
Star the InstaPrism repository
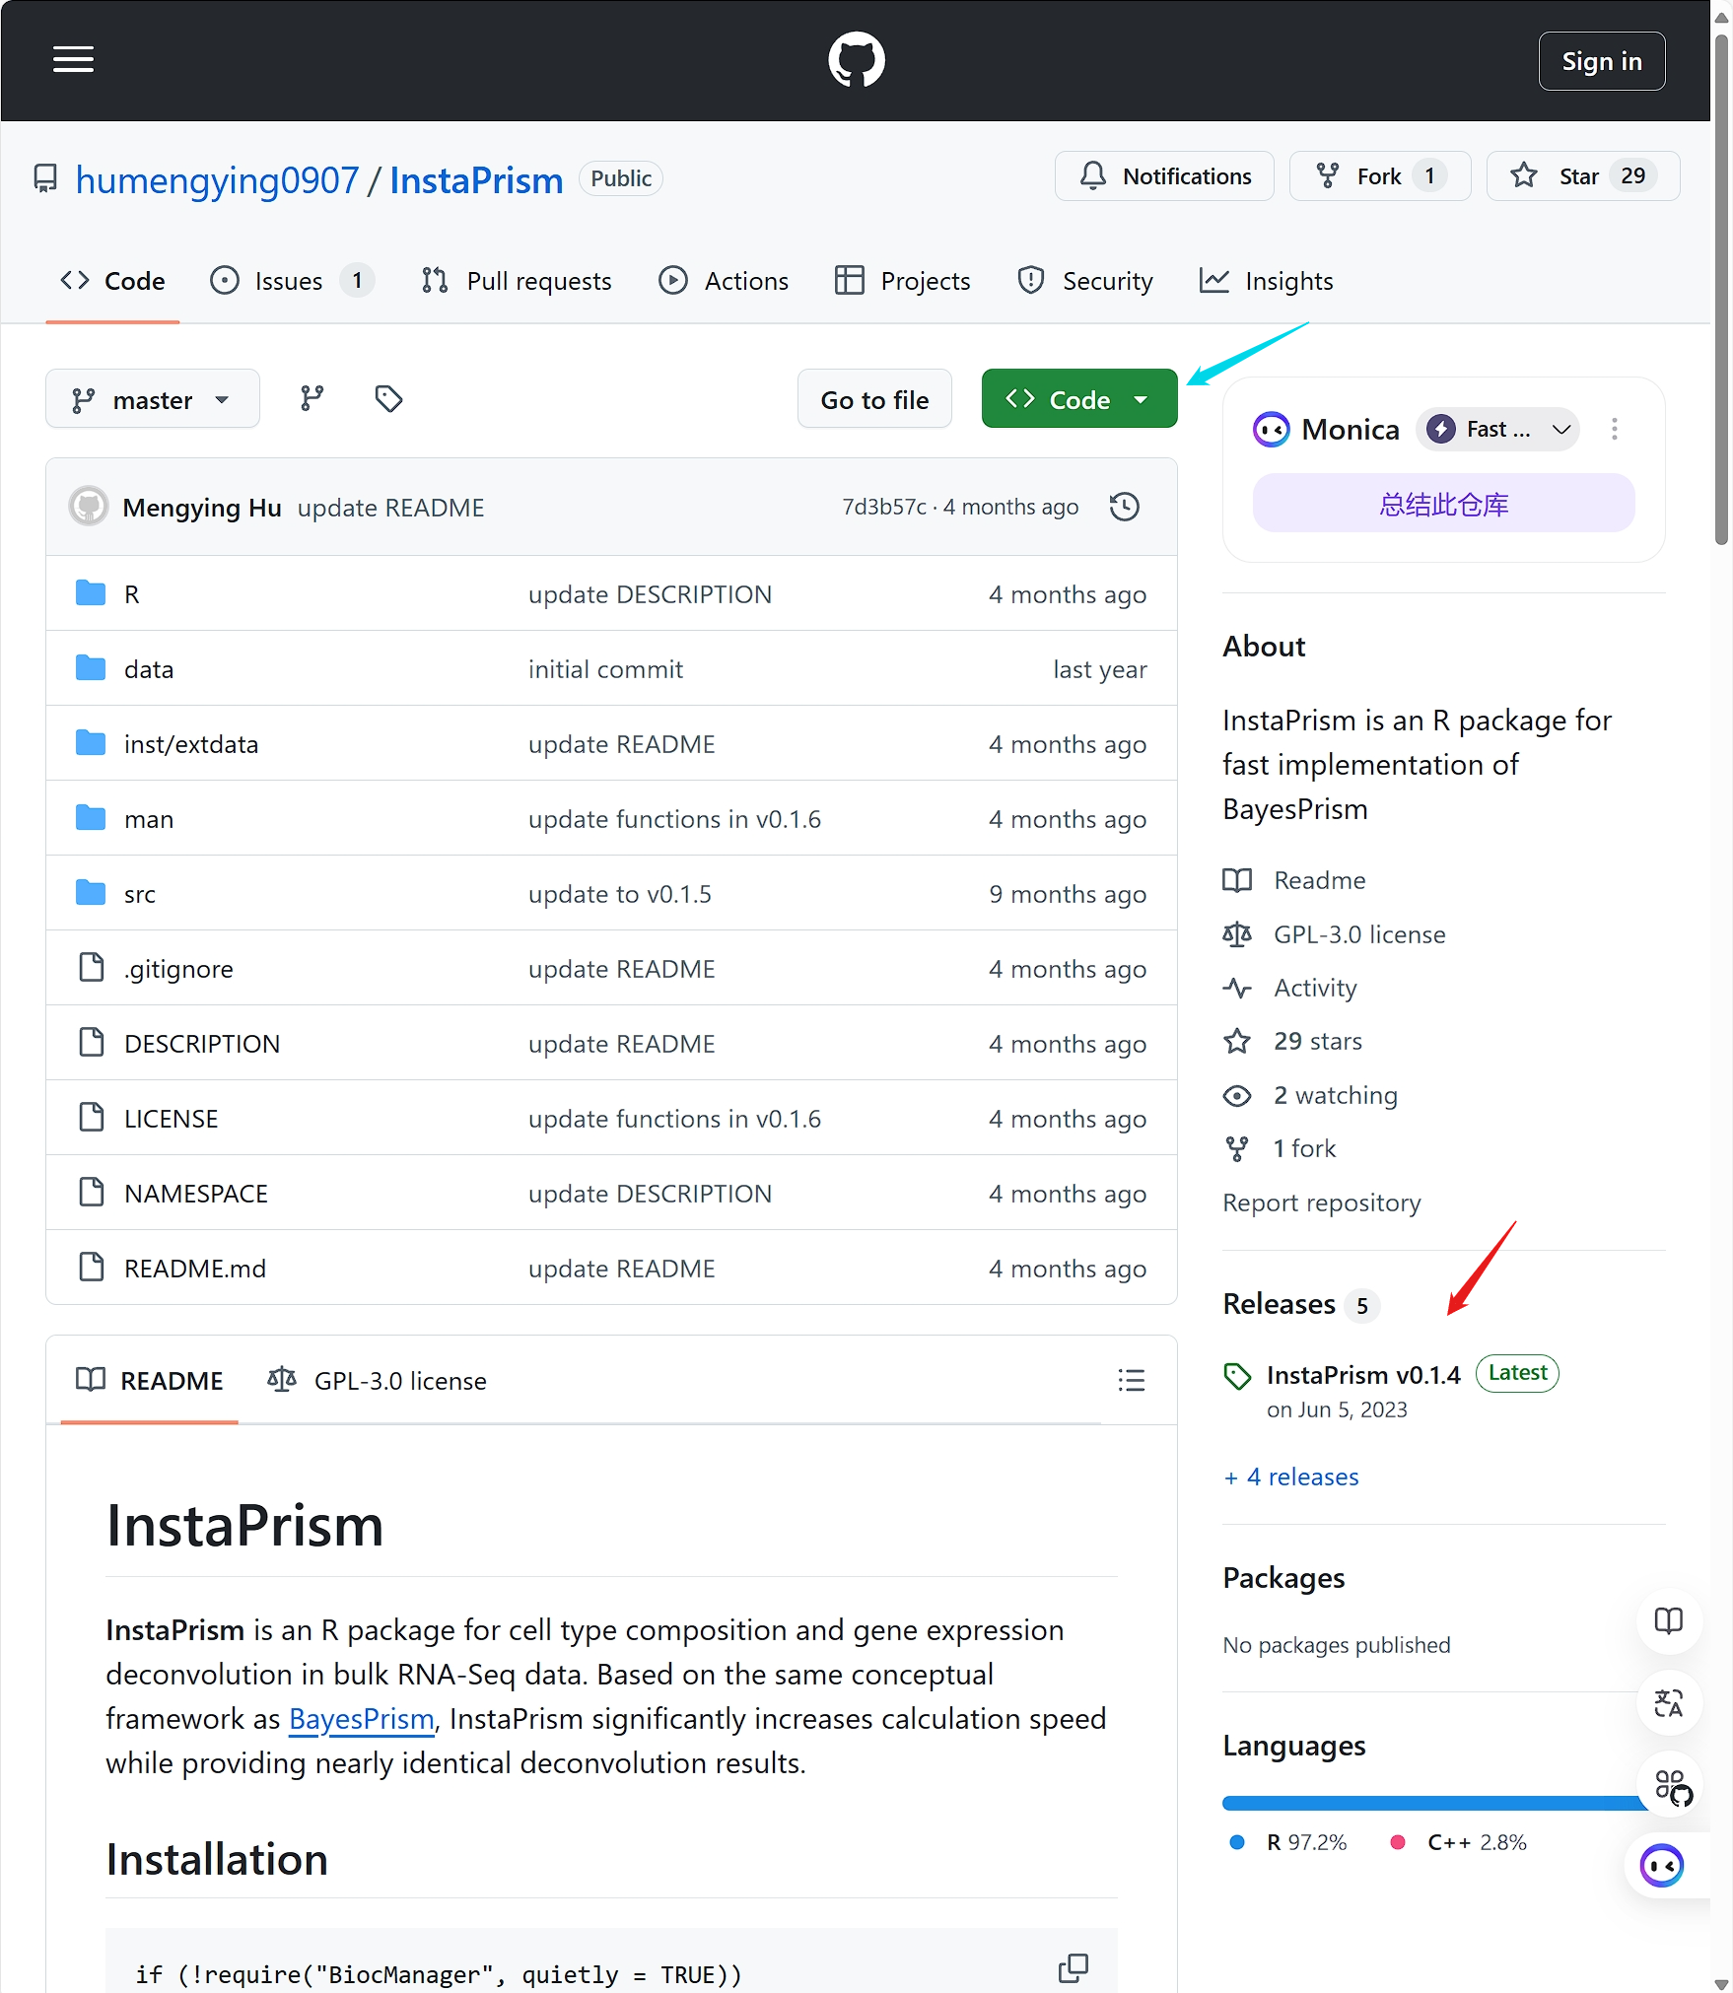1582,176
